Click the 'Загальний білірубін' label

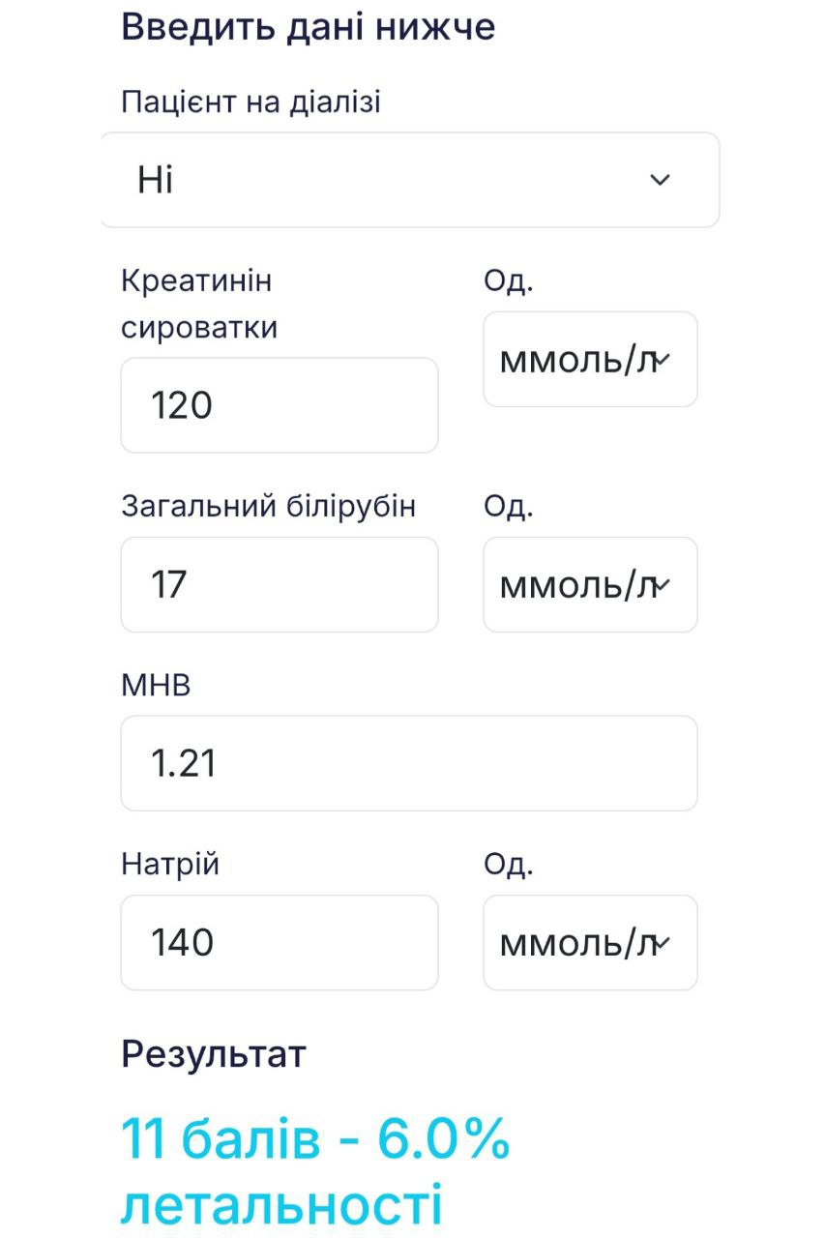click(268, 506)
